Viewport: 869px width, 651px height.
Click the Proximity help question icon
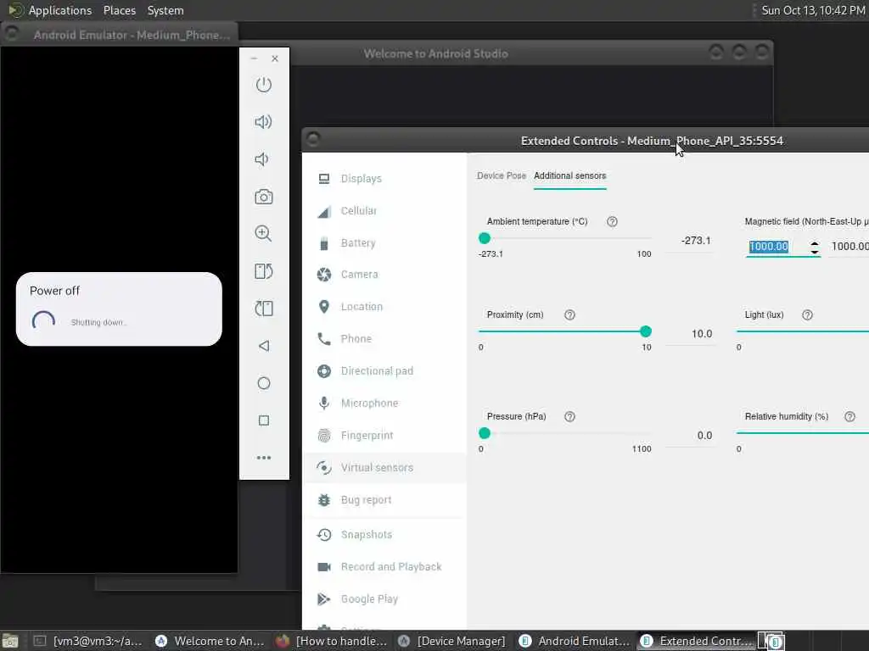[x=569, y=315]
